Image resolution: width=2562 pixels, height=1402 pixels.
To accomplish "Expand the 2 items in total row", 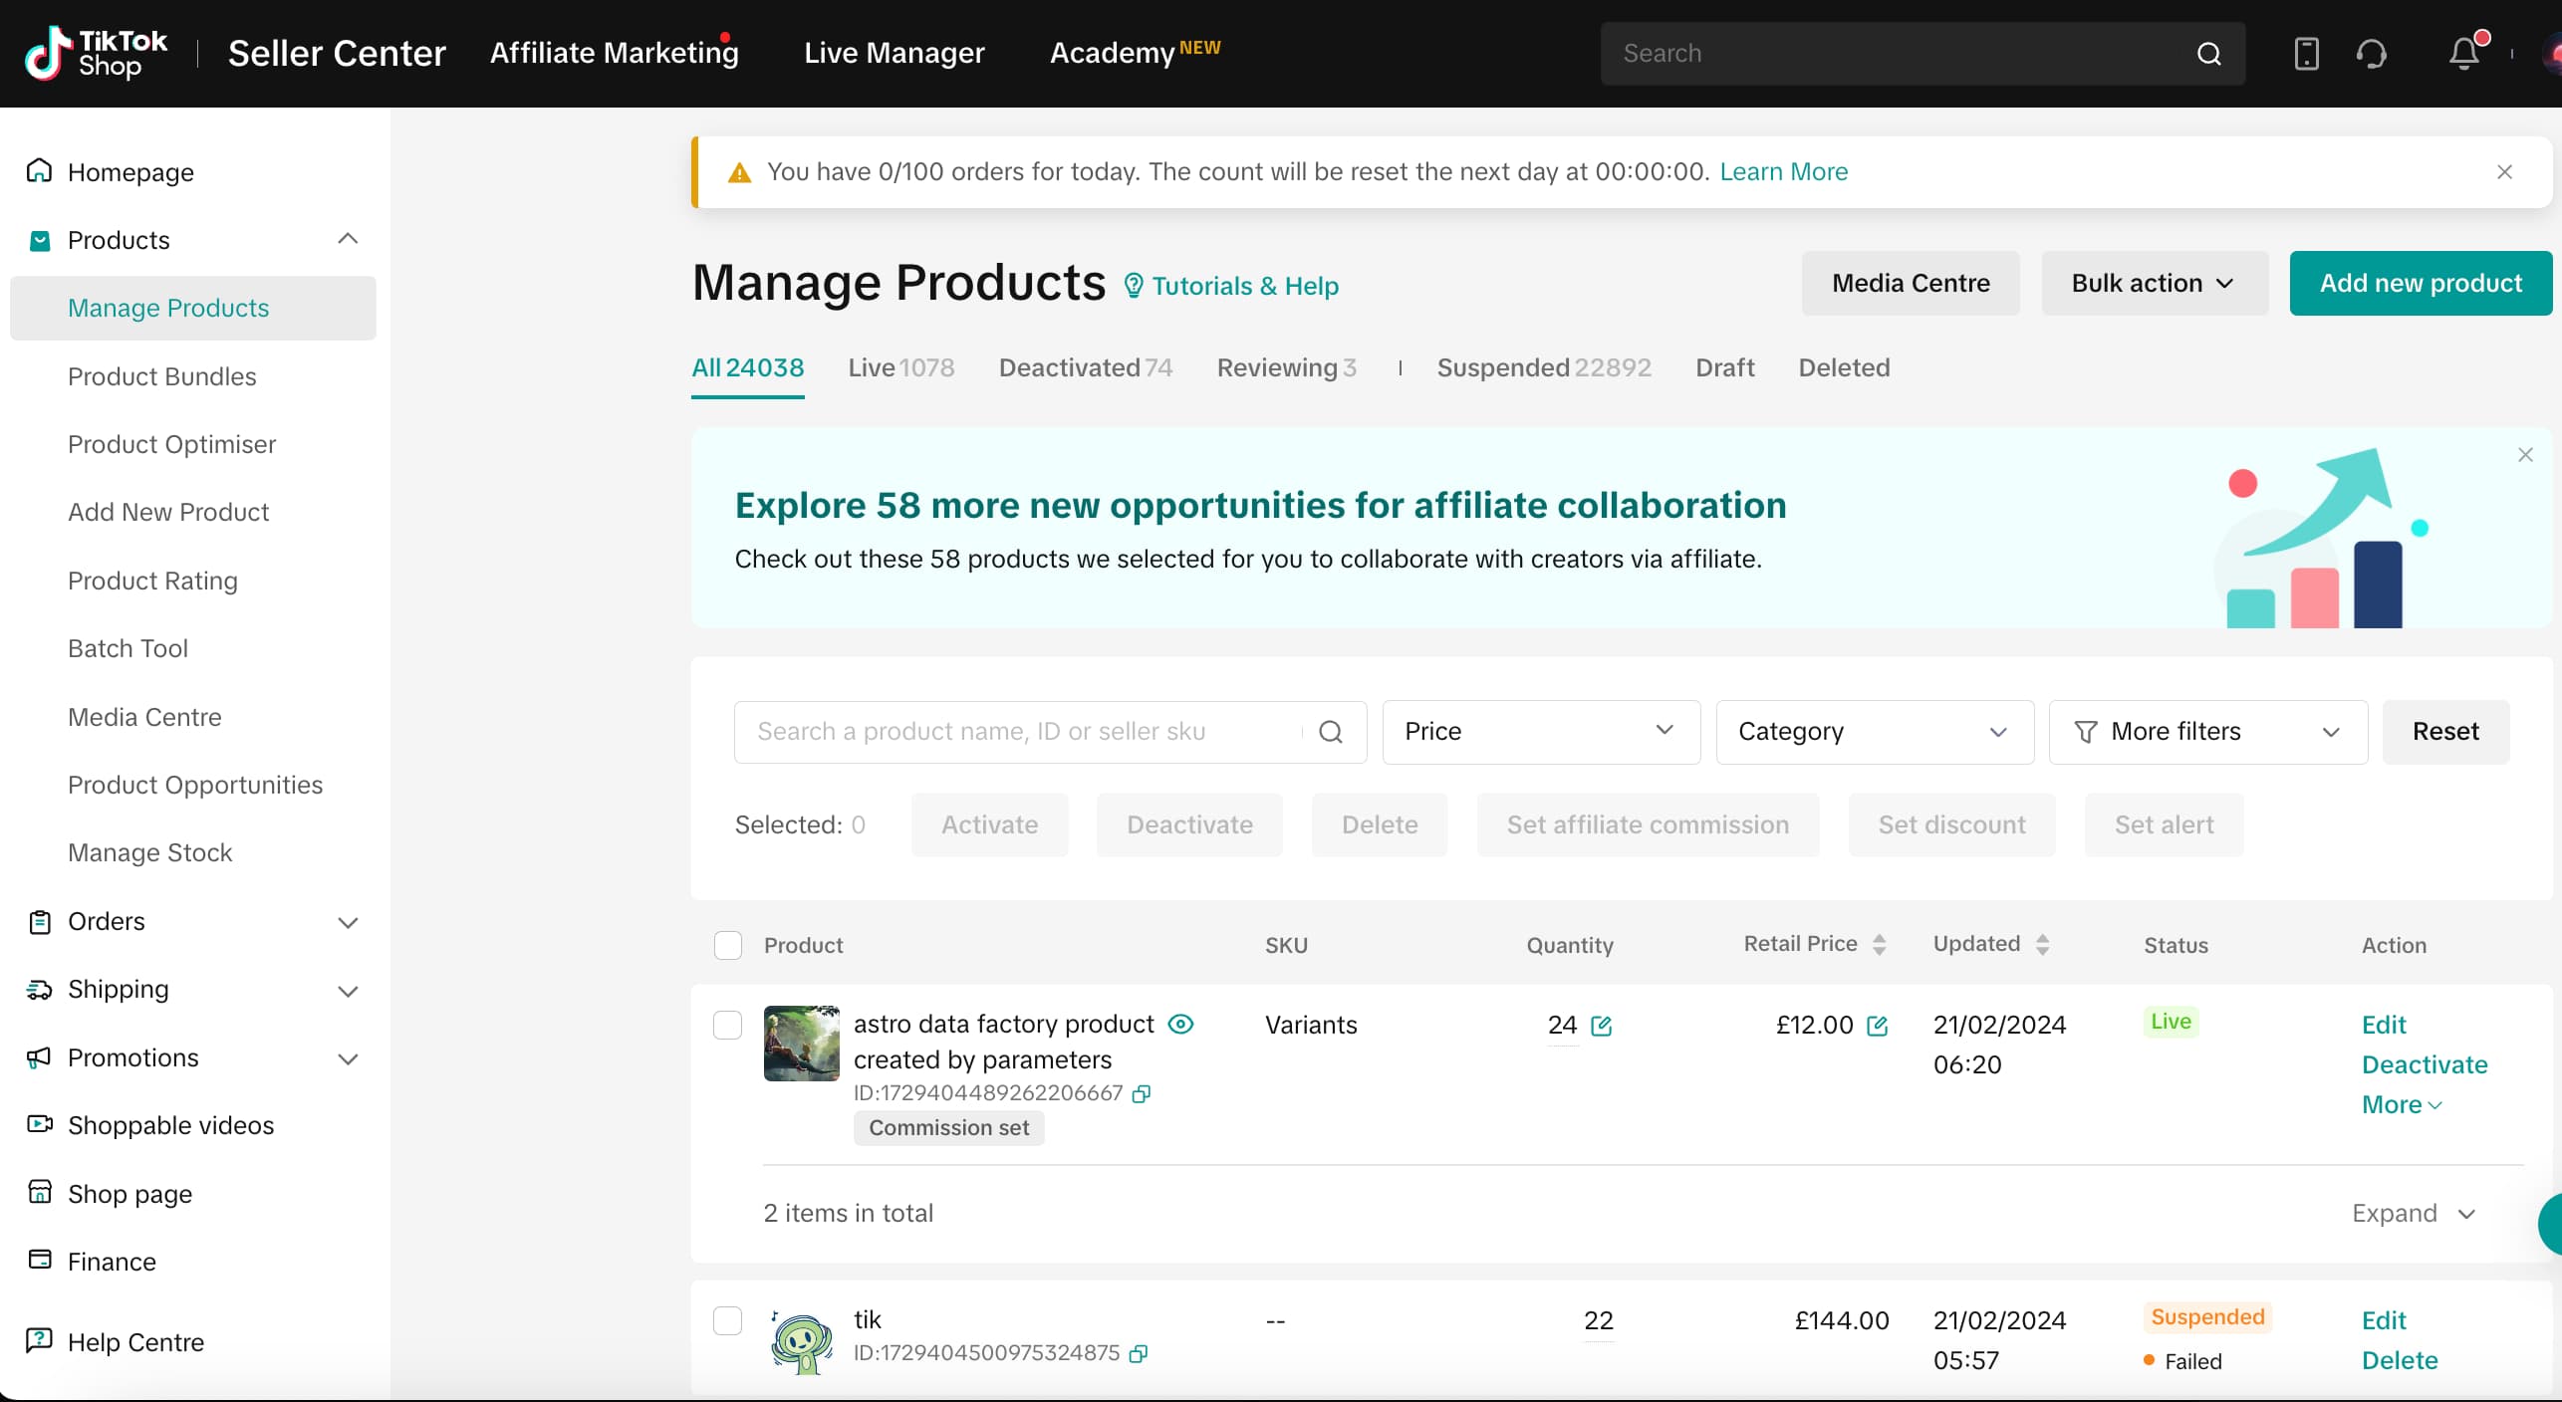I will [x=2414, y=1213].
